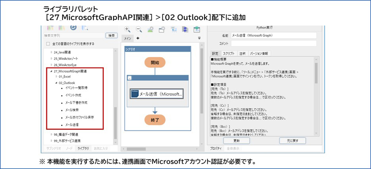Viewport: 371px width, 169px height.
Task: Click the library search magnifier icon
Action: tap(85, 28)
